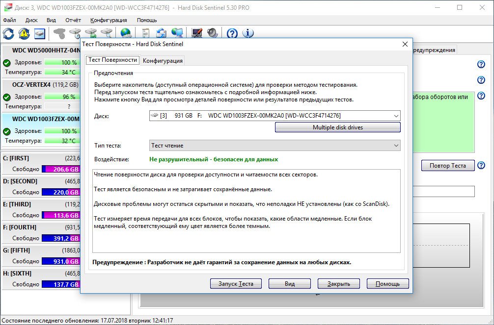The height and width of the screenshot is (325, 494).
Task: Click the Повтор Теста button in main window
Action: tap(448, 166)
